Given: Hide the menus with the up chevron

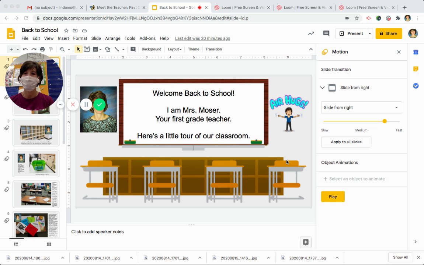Looking at the screenshot, I should pos(311,49).
